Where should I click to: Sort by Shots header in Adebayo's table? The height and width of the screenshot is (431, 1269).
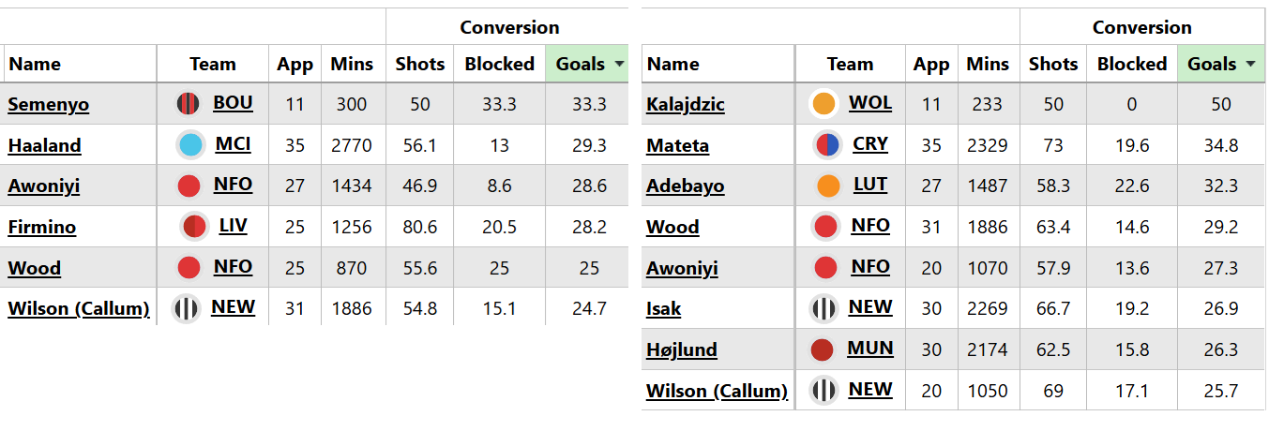tap(1052, 64)
